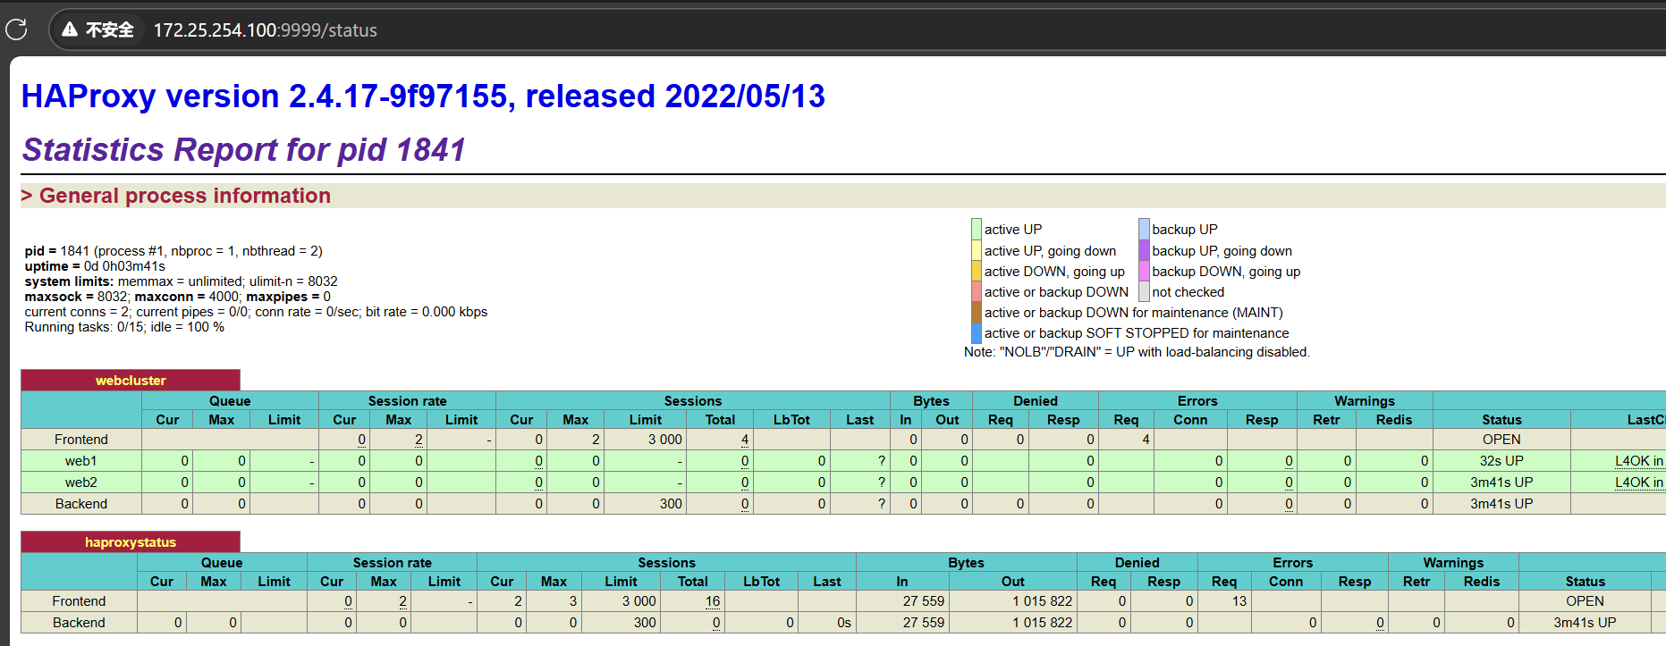The height and width of the screenshot is (646, 1666).
Task: Click the haproxystatus proxy title
Action: [x=131, y=542]
